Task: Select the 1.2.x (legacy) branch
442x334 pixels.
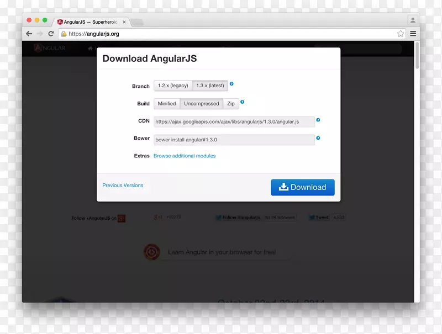Action: click(x=172, y=86)
